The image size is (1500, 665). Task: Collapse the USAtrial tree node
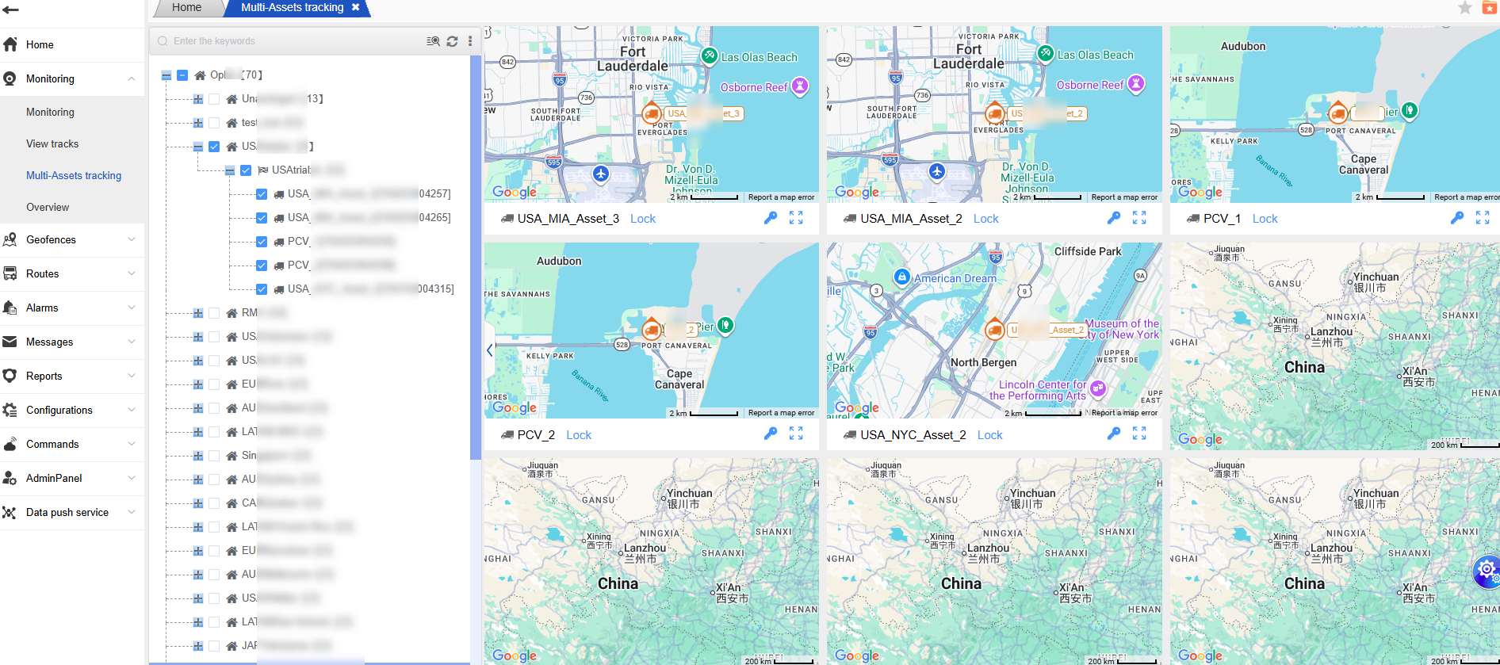point(230,170)
